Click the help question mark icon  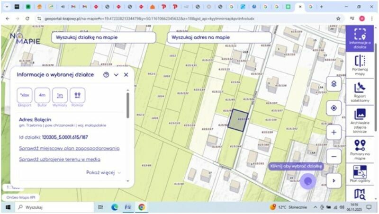[x=106, y=75]
